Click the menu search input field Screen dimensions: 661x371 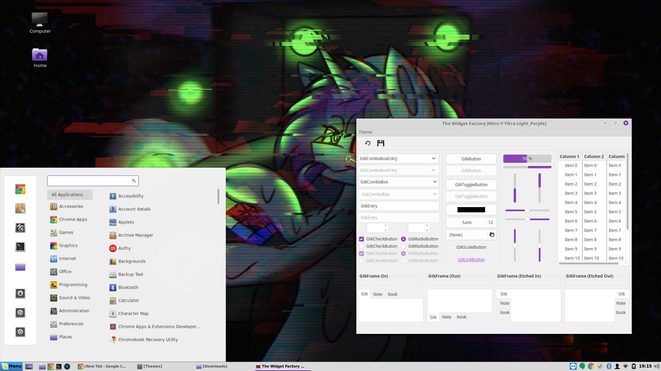click(93, 181)
